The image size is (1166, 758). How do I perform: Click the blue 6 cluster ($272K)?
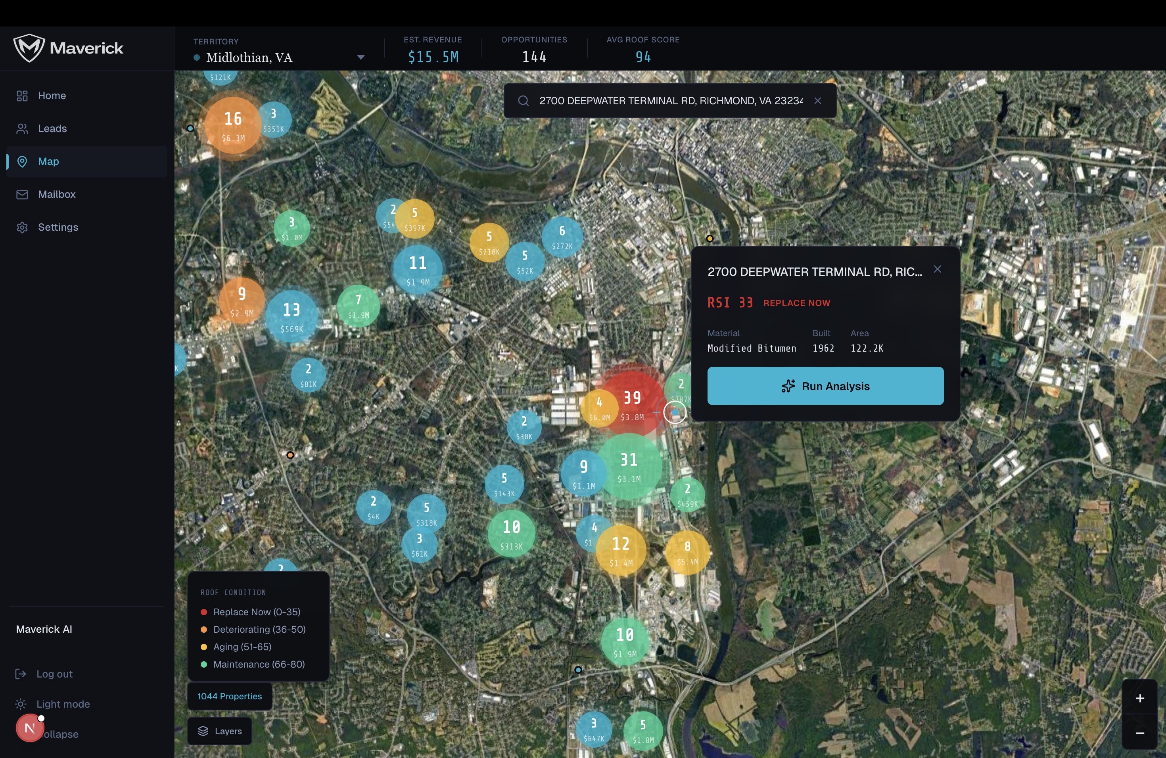[x=562, y=237]
